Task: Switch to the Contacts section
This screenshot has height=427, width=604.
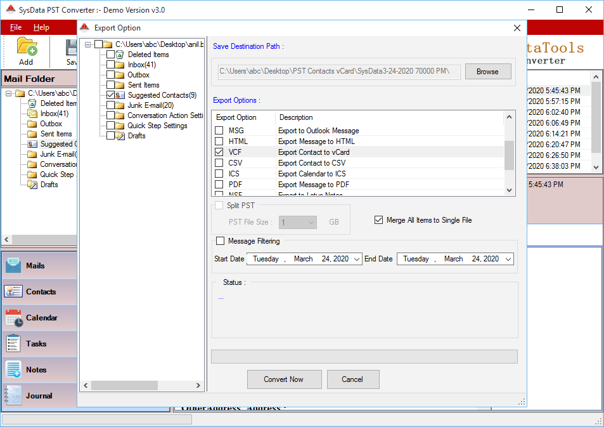Action: pos(40,292)
